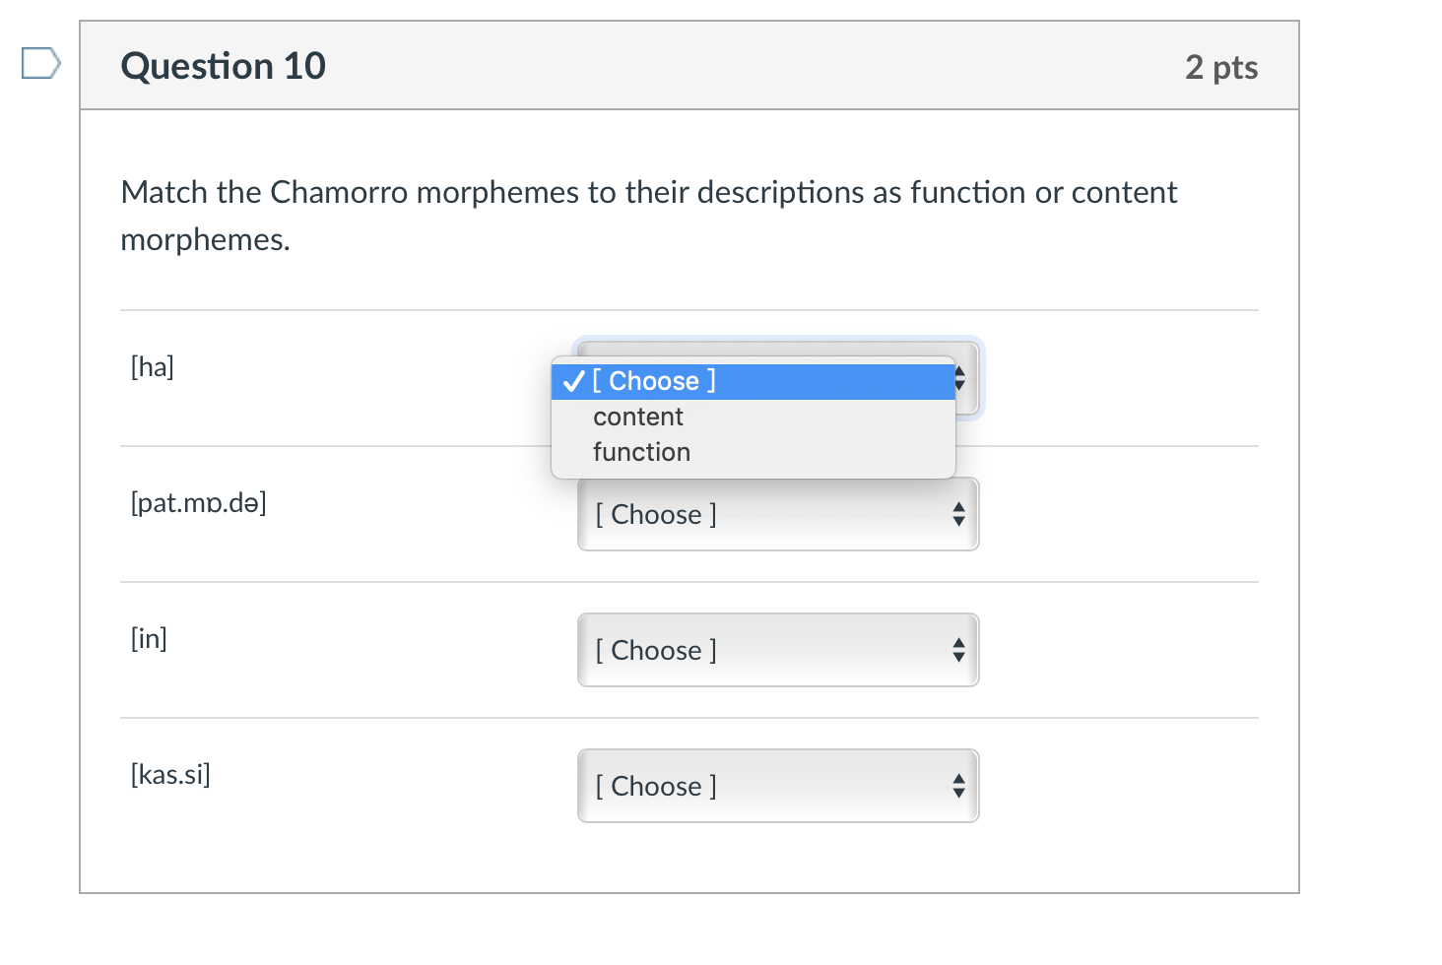Click the up-down arrows on the [kas.si] dropdown
This screenshot has height=965, width=1442.
click(958, 786)
